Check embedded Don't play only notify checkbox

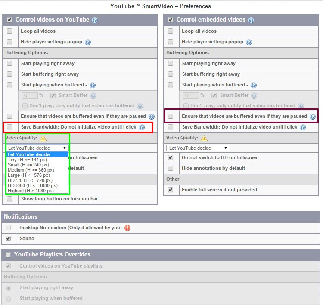186,106
